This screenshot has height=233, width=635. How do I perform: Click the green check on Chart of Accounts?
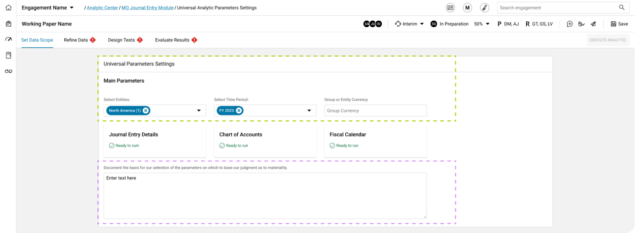[x=221, y=145]
